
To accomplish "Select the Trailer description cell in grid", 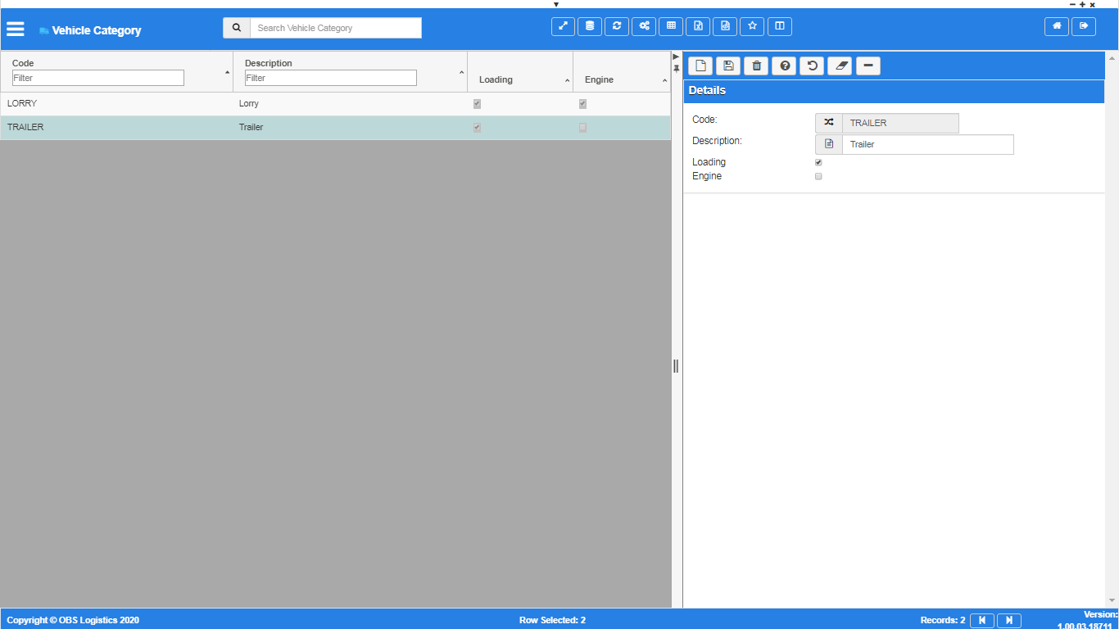I will (350, 128).
